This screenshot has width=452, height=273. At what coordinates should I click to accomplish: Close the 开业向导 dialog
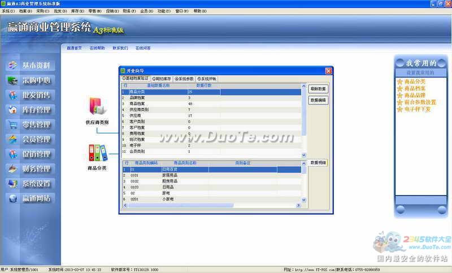(328, 71)
